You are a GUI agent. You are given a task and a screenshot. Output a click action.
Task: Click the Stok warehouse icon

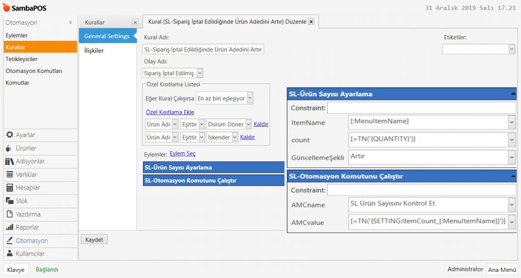10,201
